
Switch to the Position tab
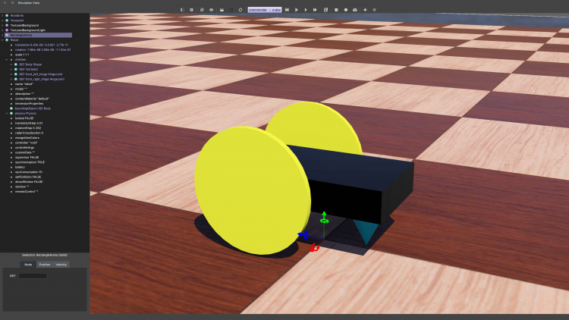[x=45, y=264]
